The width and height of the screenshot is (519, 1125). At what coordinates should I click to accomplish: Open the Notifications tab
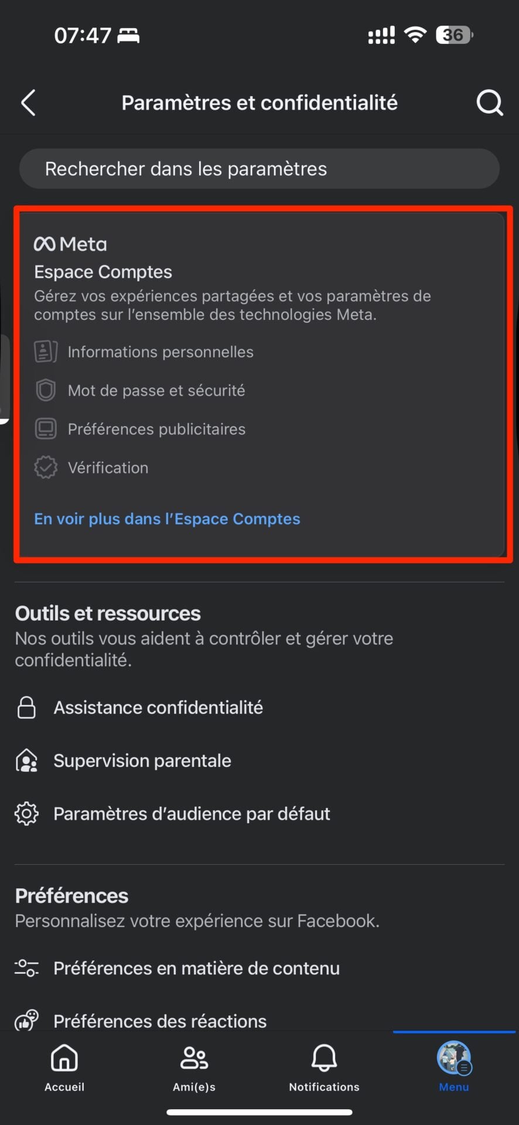tap(324, 1068)
